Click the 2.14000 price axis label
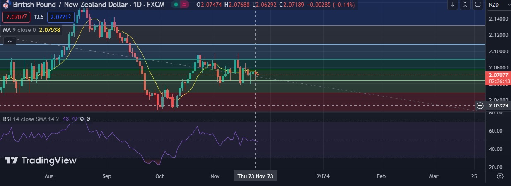Image resolution: width=511 pixels, height=186 pixels. [x=499, y=19]
